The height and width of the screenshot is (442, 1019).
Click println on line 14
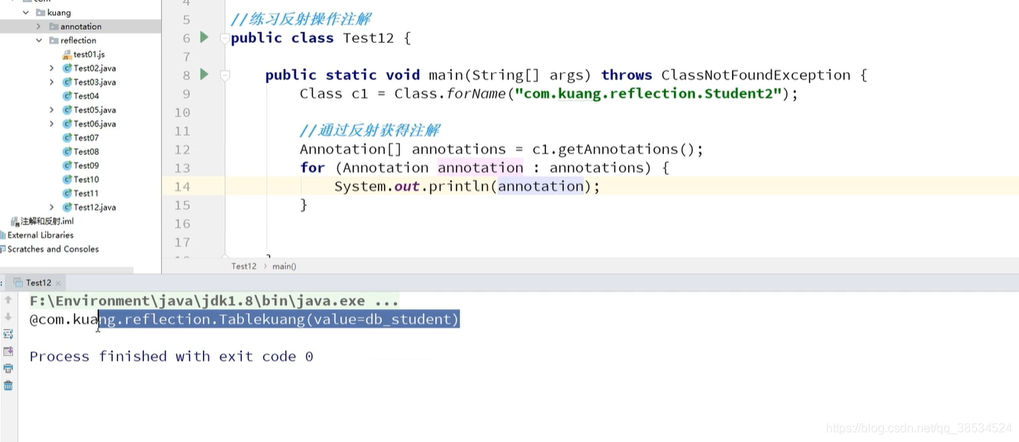[460, 186]
